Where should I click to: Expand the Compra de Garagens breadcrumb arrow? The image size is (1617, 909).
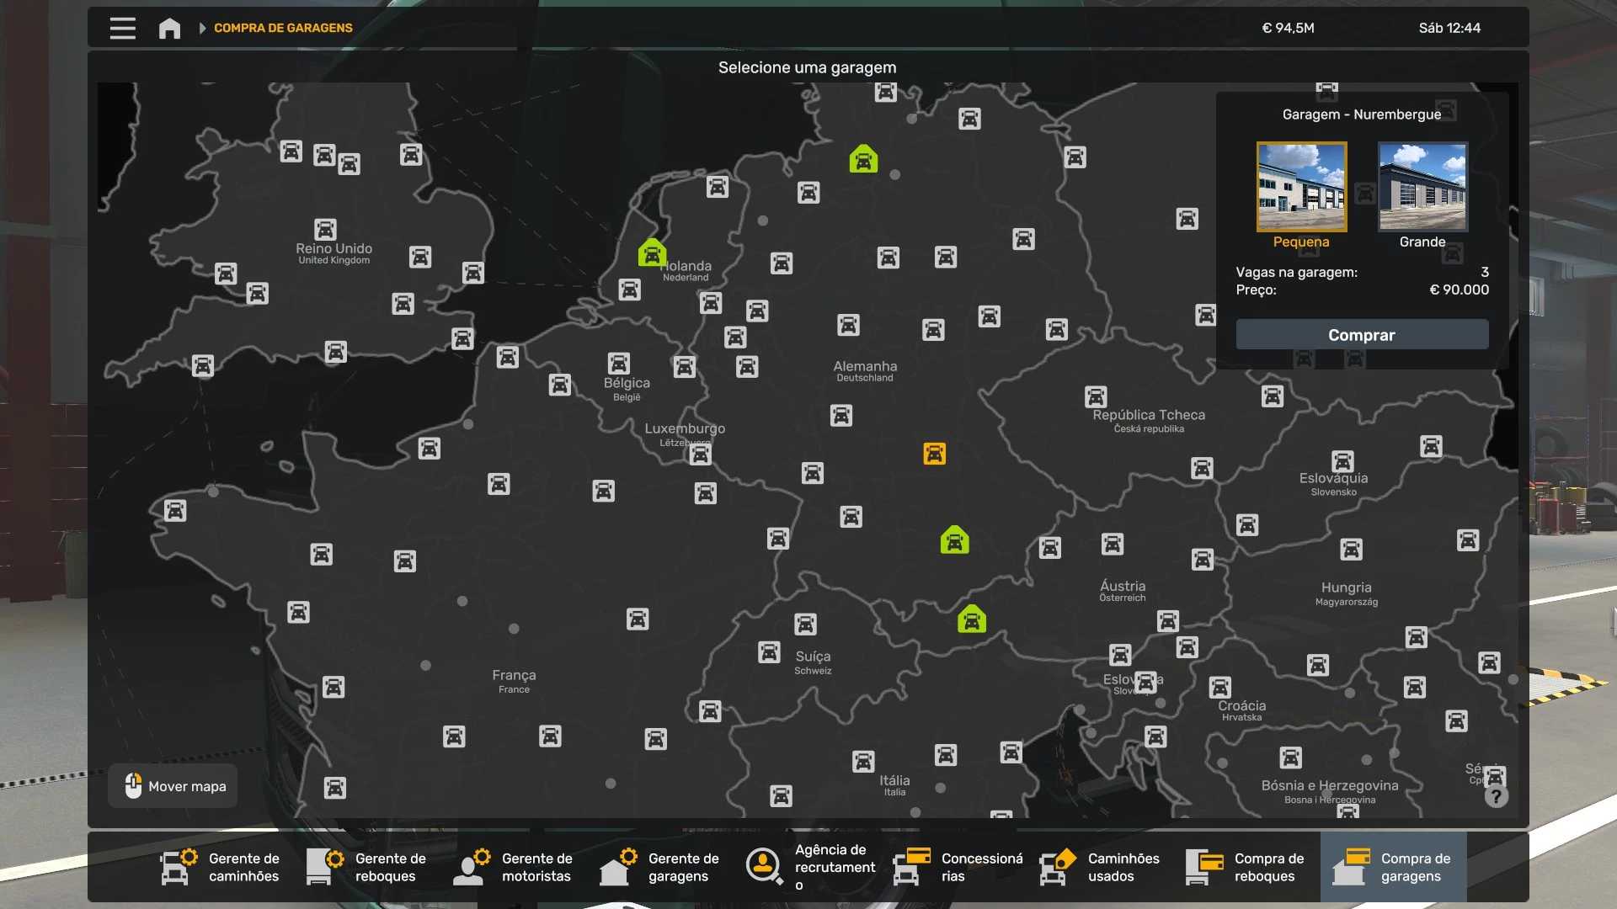pos(202,28)
